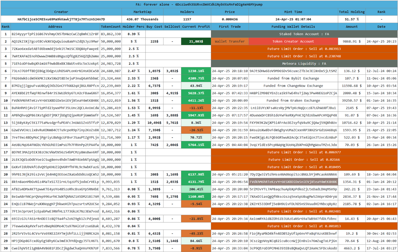Image resolution: width=398 pixels, height=252 pixels.
Task: Click the Holders count 1157
Action: pos(187,19)
